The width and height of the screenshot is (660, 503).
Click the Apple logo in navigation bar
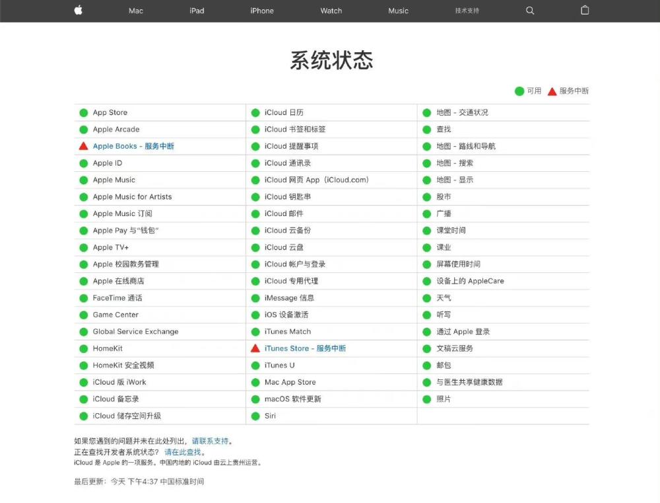79,10
